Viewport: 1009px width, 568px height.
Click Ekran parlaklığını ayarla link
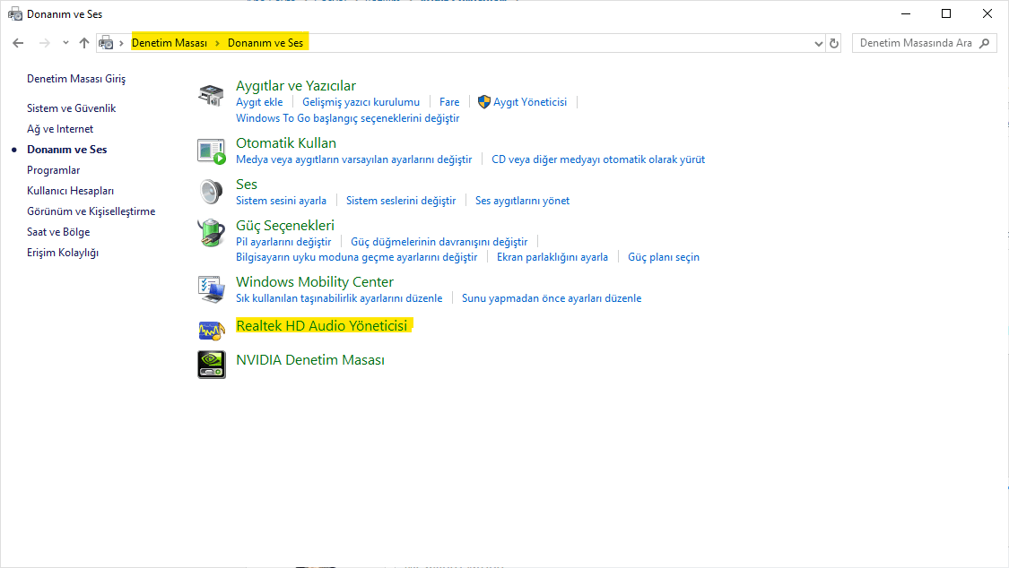click(x=552, y=257)
